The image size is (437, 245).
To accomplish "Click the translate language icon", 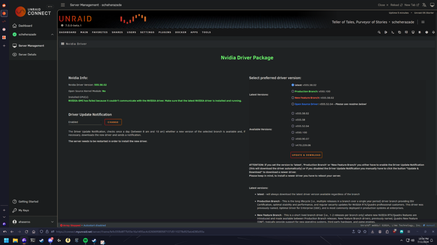I will click(x=424, y=5).
